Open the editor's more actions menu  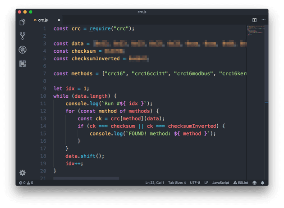click(263, 20)
